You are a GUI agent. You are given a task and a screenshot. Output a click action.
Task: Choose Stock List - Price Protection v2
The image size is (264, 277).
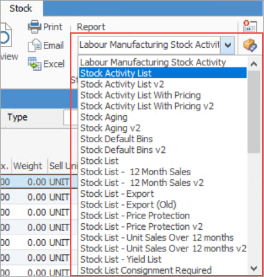click(x=163, y=226)
